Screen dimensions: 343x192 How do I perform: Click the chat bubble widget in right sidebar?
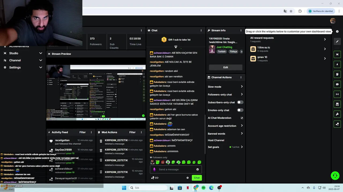click(x=337, y=84)
